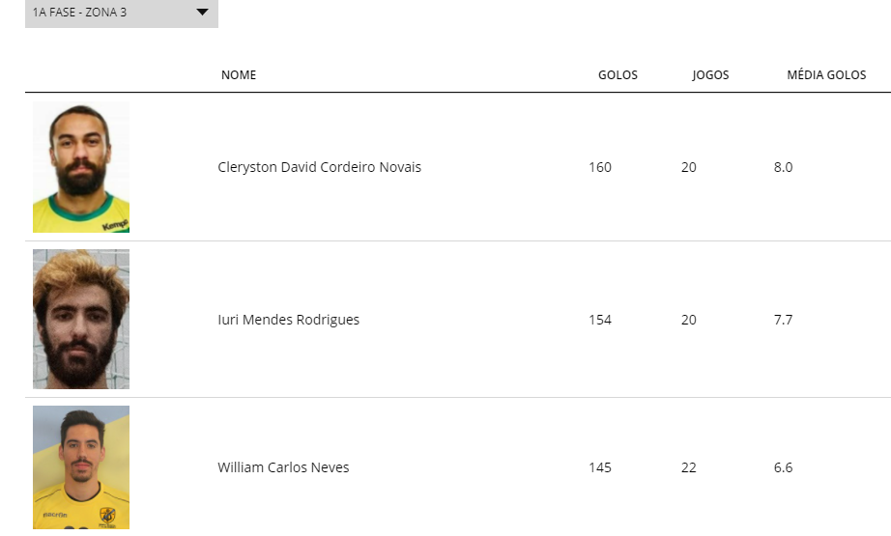Click the 6.6 goal average value

783,467
